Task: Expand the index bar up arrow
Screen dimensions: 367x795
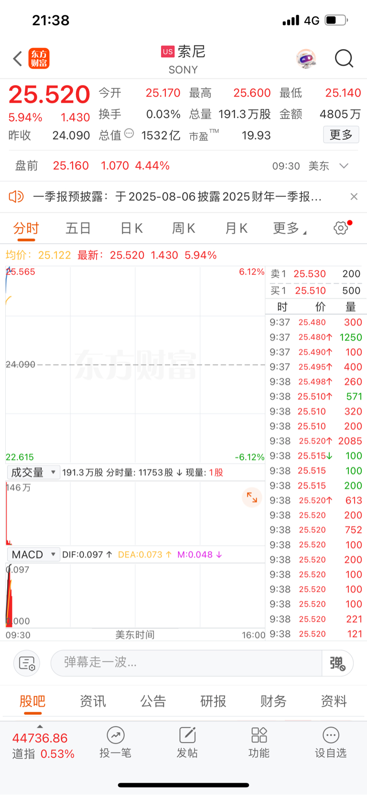Action: pyautogui.click(x=40, y=727)
